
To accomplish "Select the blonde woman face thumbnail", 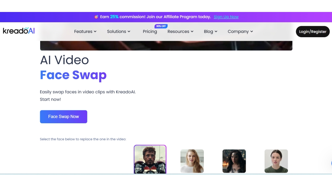I will coord(192,161).
